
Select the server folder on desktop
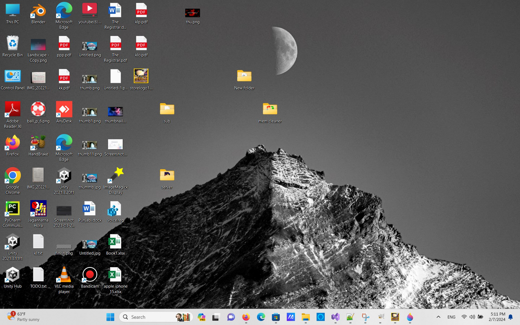167,179
